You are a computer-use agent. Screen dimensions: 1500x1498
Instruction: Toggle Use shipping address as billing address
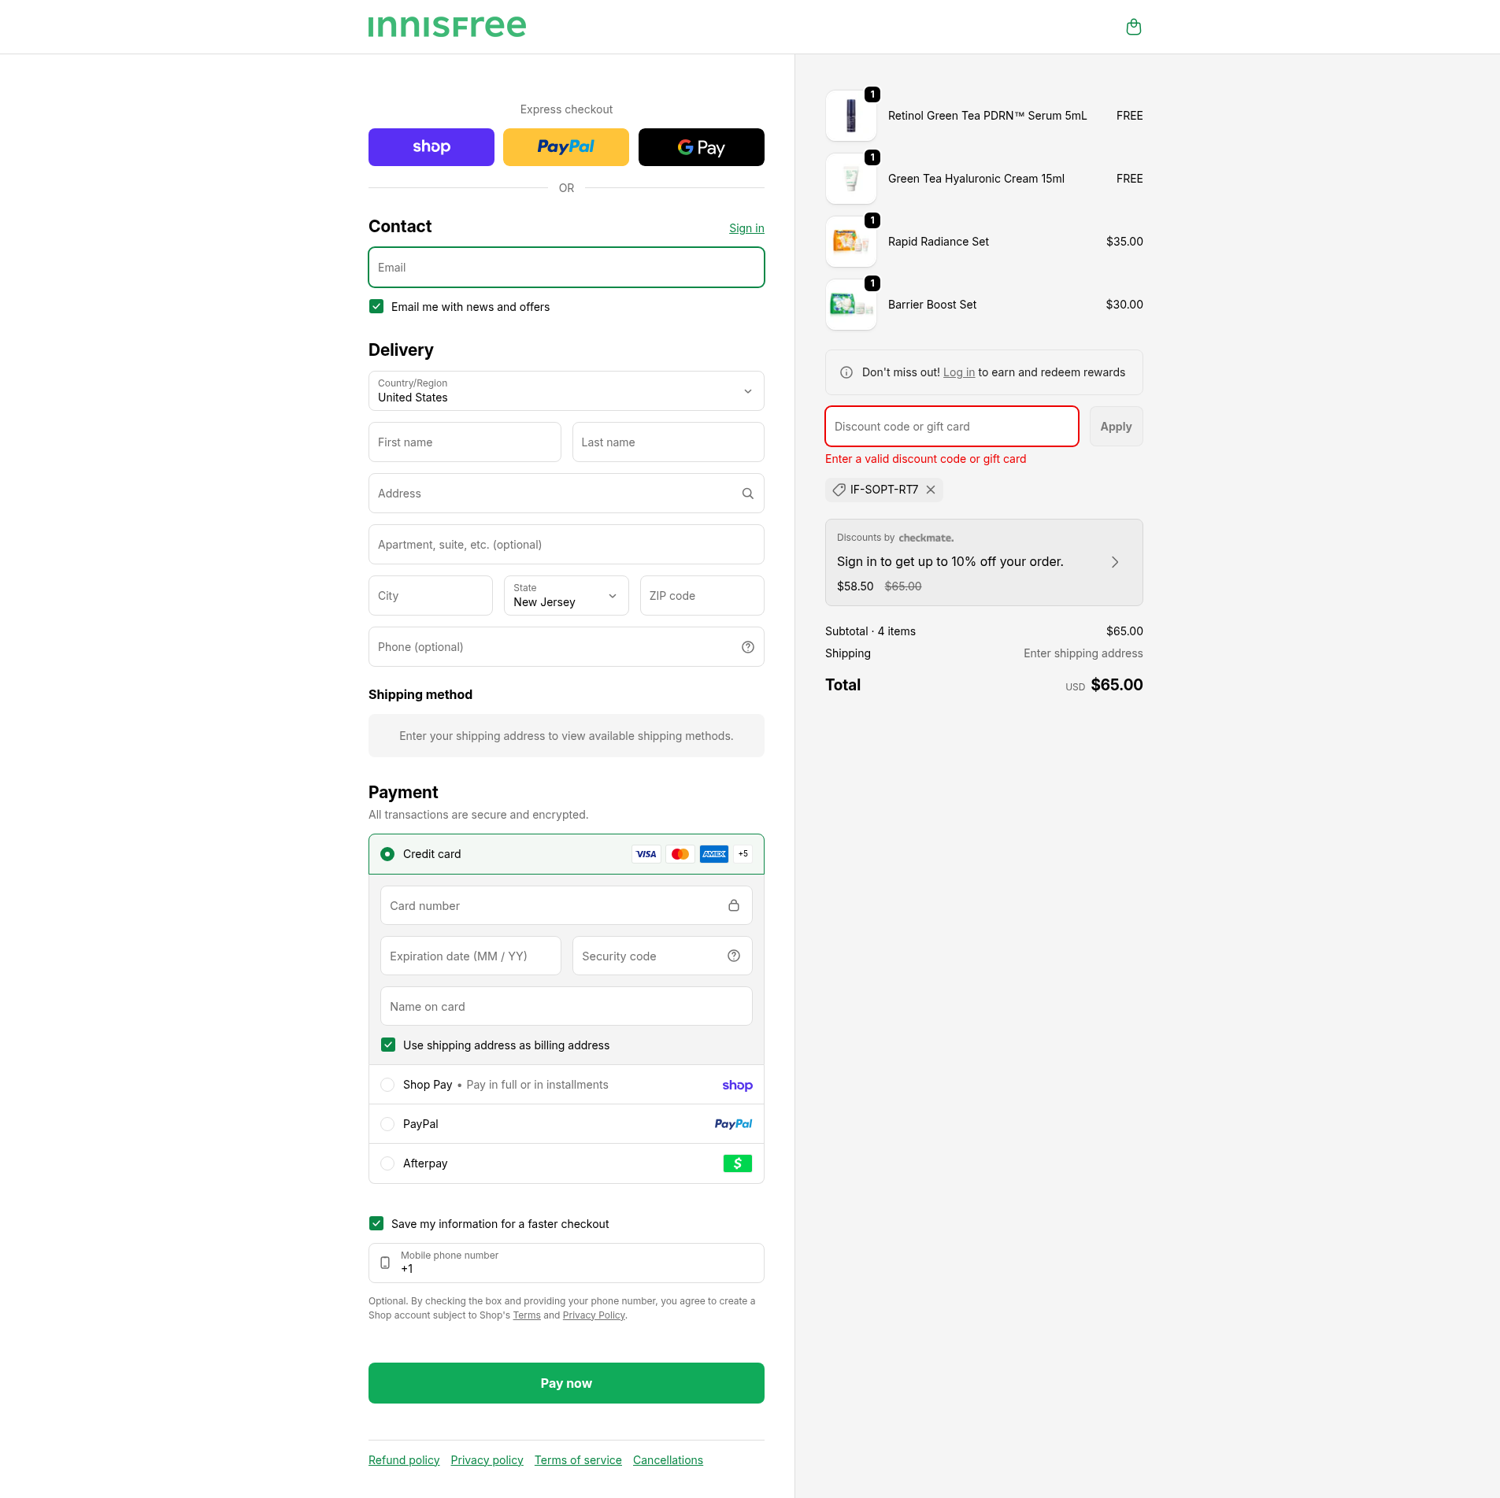[x=388, y=1045]
